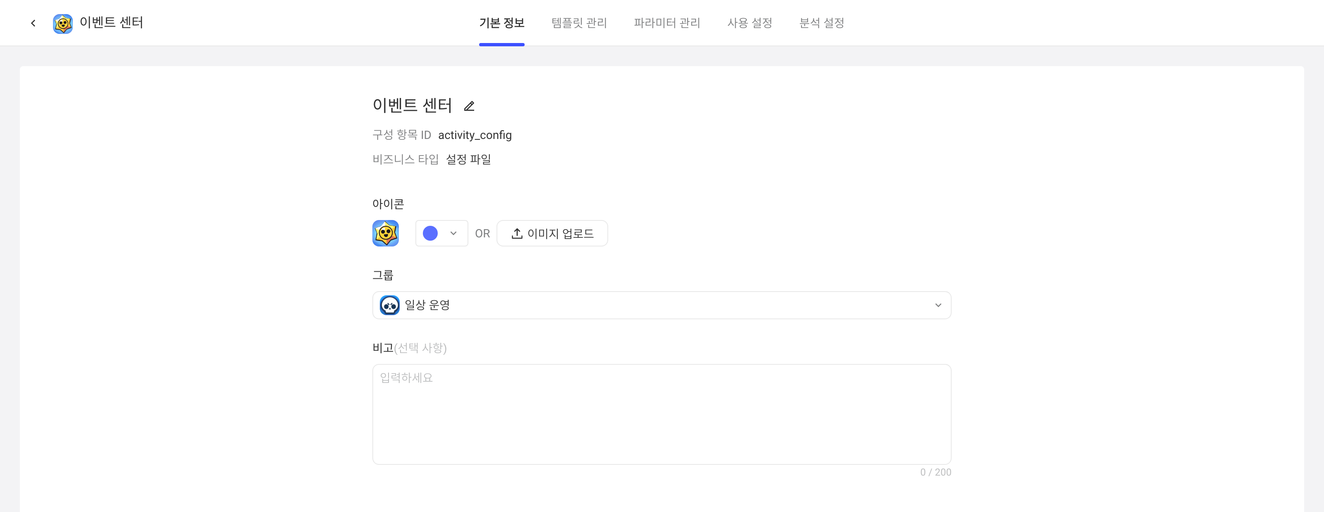Go to the 사용 설정 tab
This screenshot has width=1324, height=512.
(x=749, y=23)
